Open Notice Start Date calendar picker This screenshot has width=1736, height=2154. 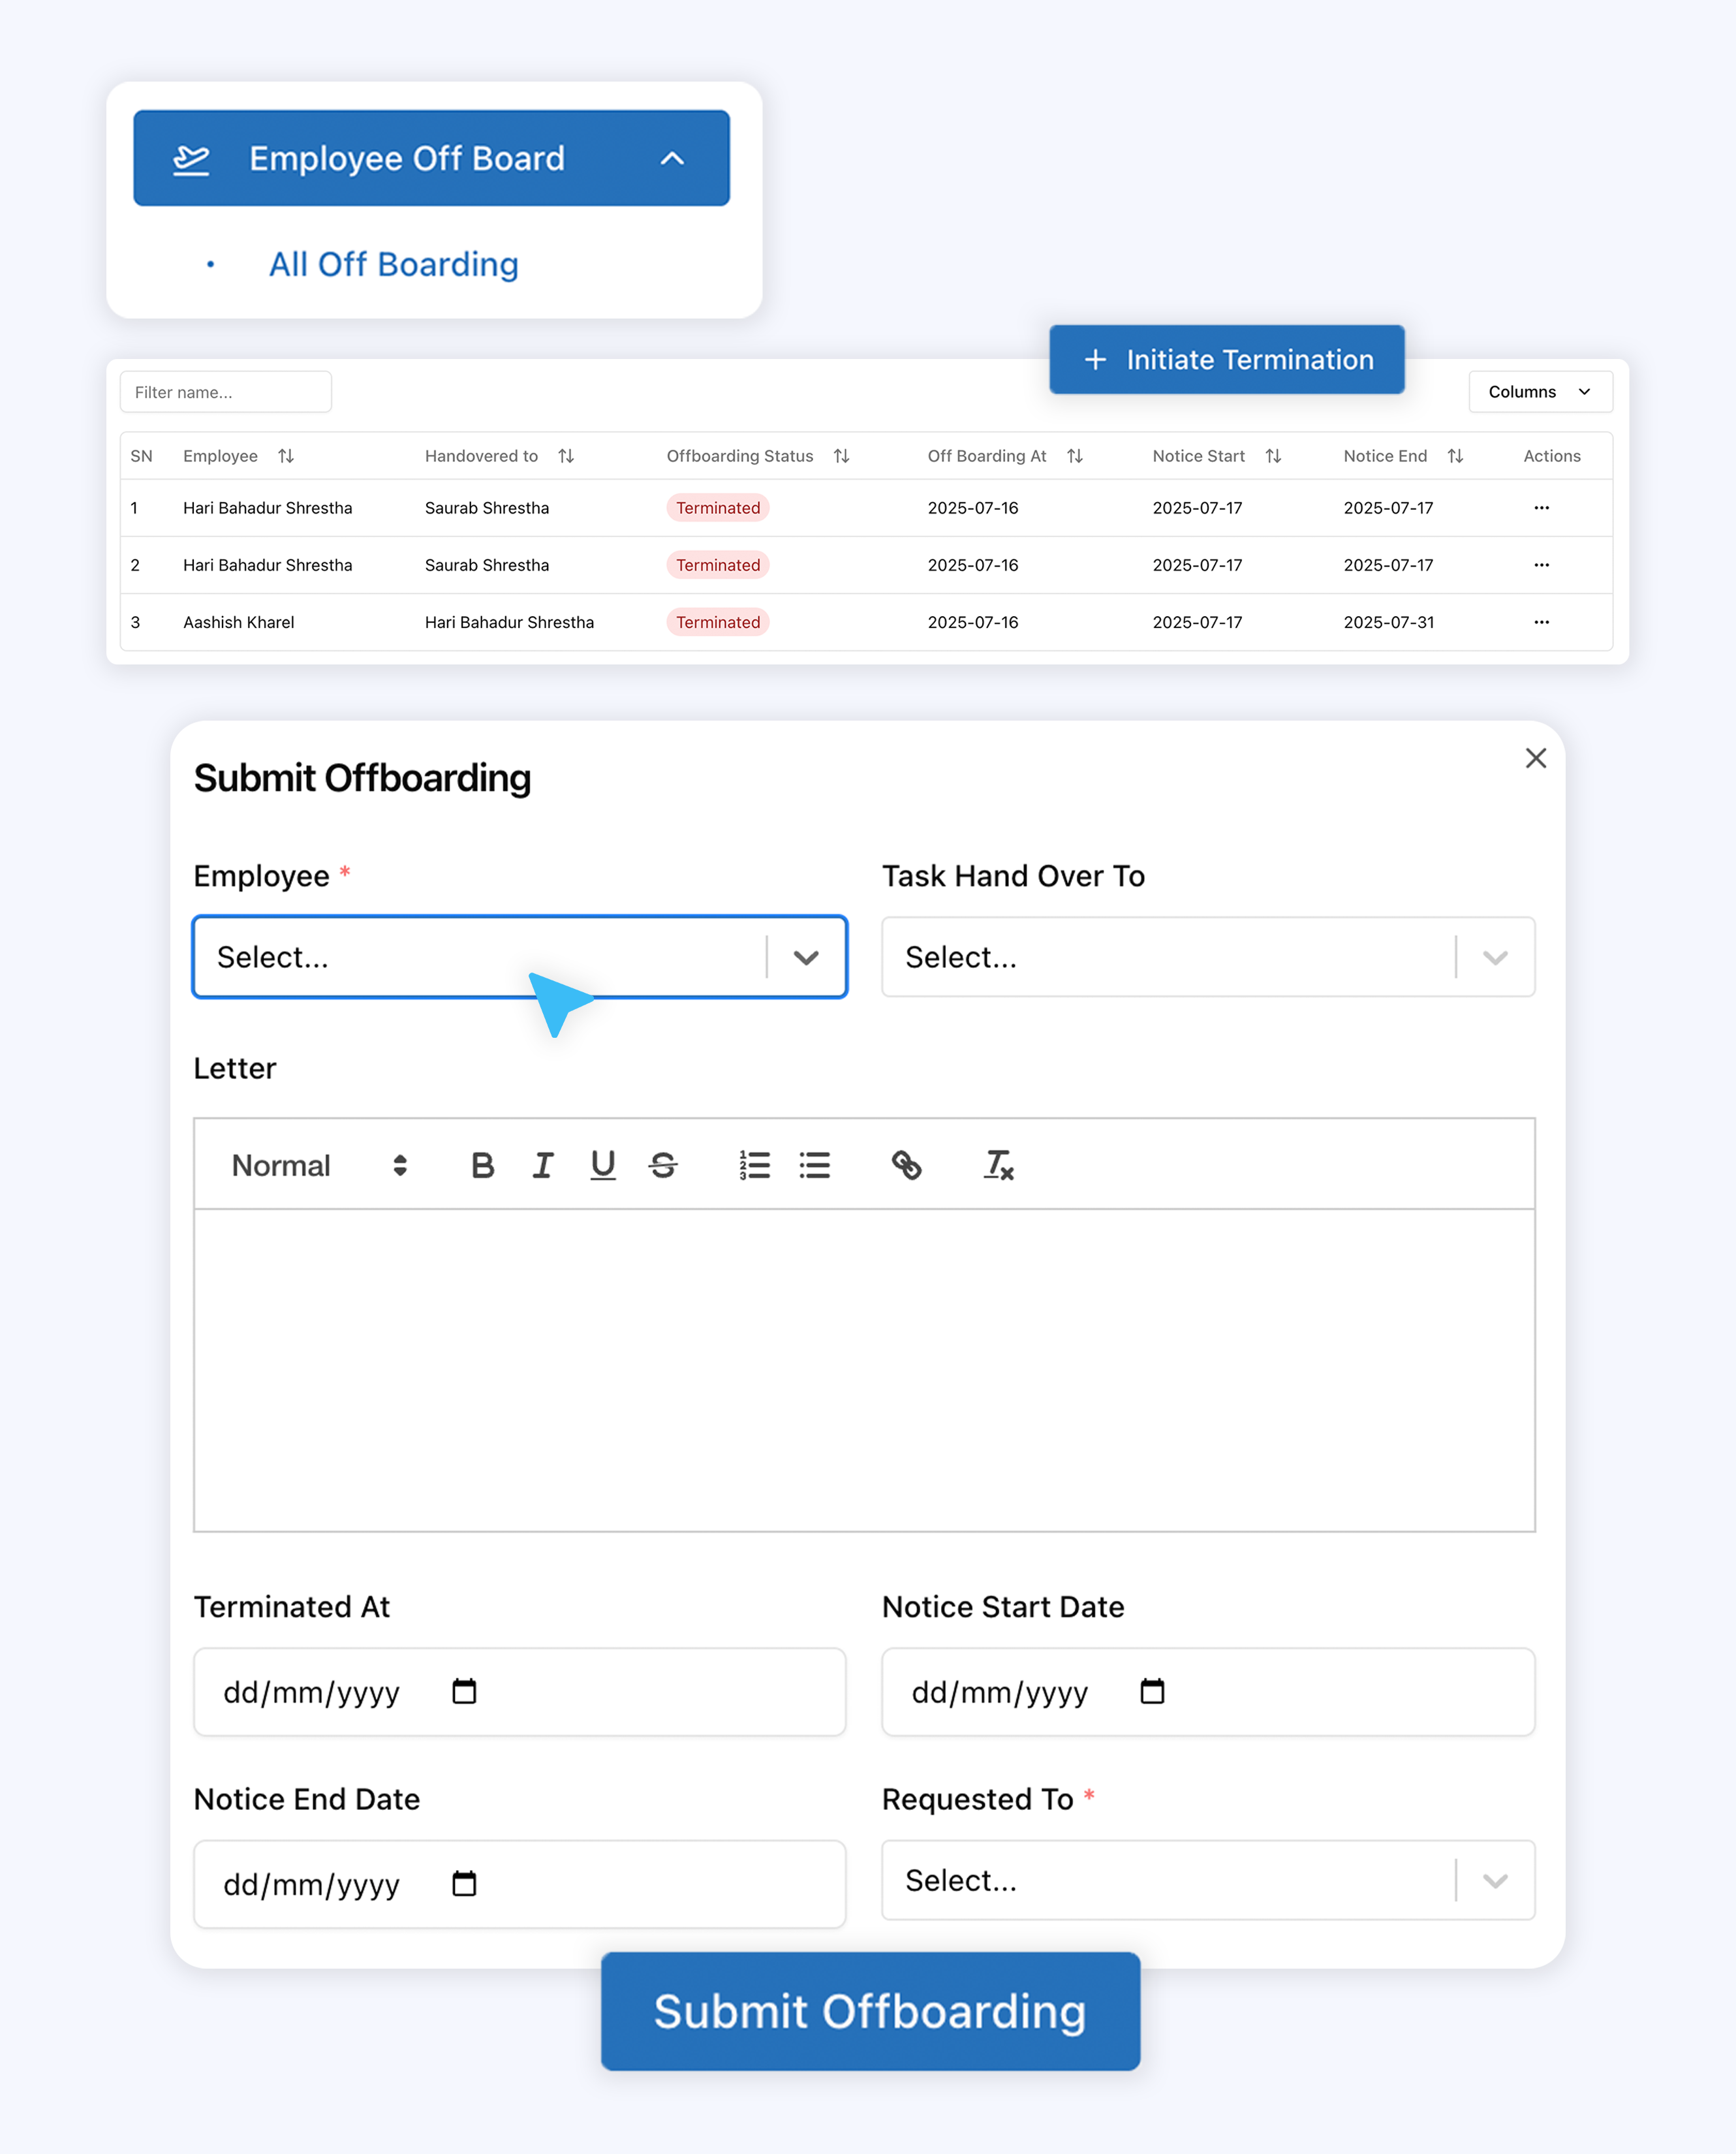(x=1152, y=1691)
